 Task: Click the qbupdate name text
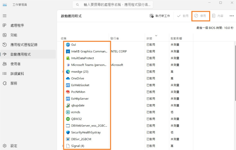[78, 105]
